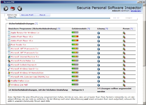Image resolution: width=146 pixels, height=105 pixels.
Task: Open forum icon for Windows Live Mail
Action: [x=124, y=85]
